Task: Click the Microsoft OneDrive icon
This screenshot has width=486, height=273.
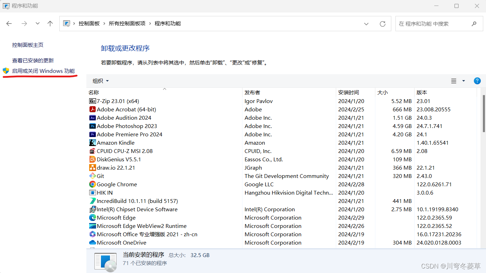Action: point(92,243)
